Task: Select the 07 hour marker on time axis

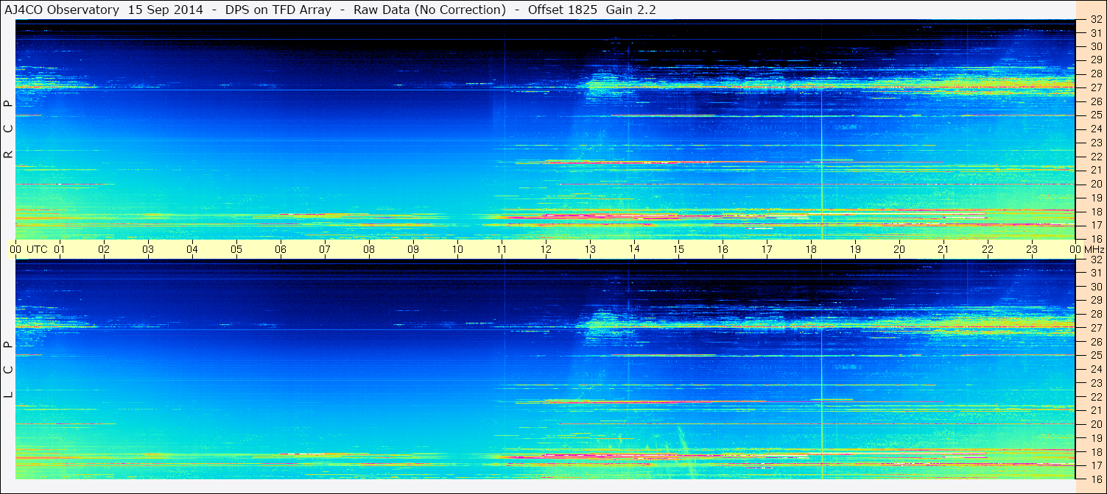Action: pos(325,249)
